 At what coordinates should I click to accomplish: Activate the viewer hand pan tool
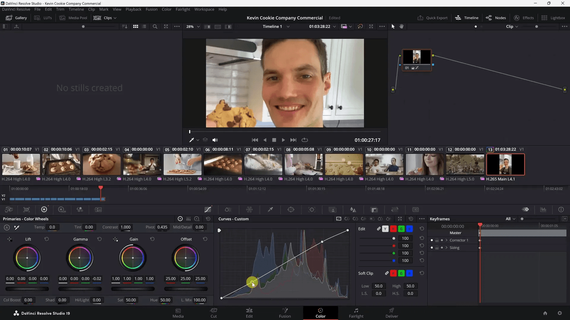click(401, 27)
